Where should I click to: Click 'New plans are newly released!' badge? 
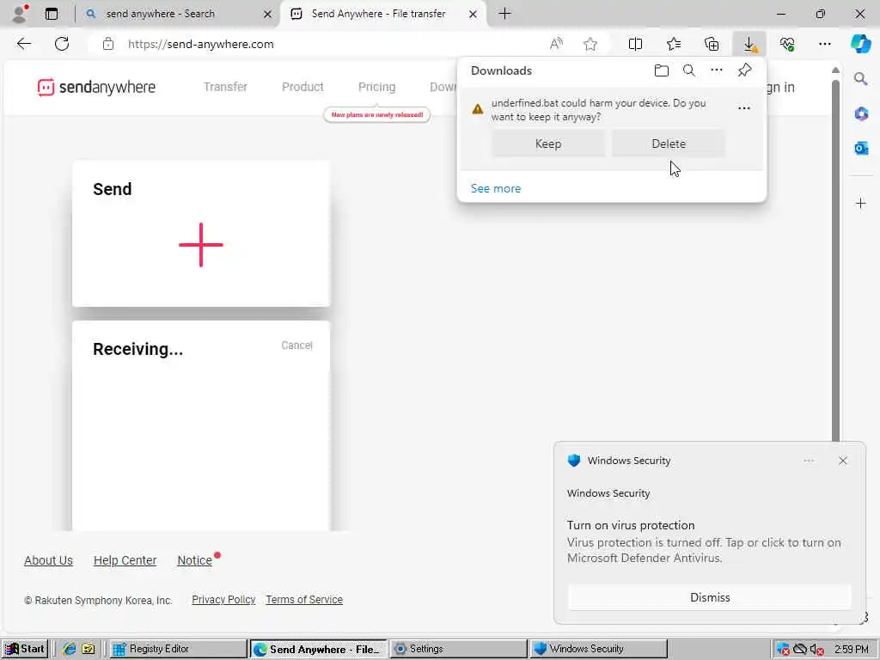coord(376,114)
